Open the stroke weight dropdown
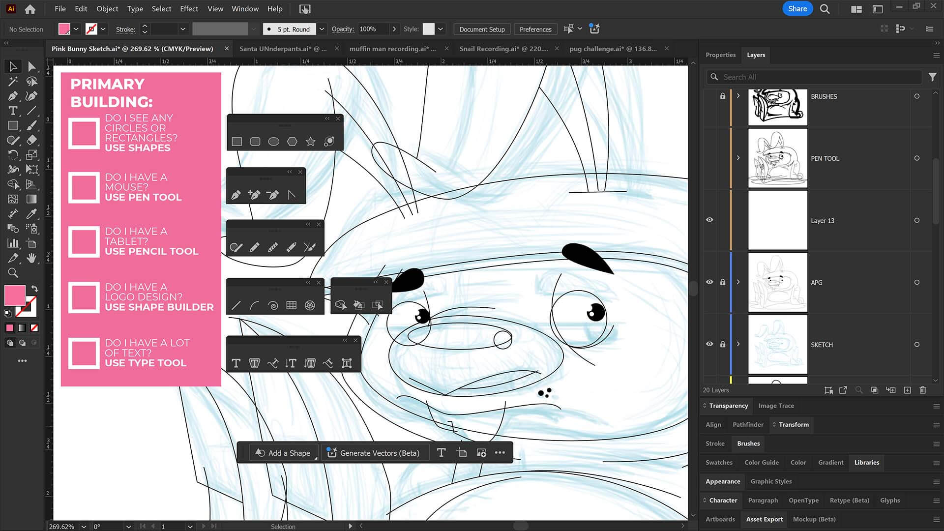 183,29
